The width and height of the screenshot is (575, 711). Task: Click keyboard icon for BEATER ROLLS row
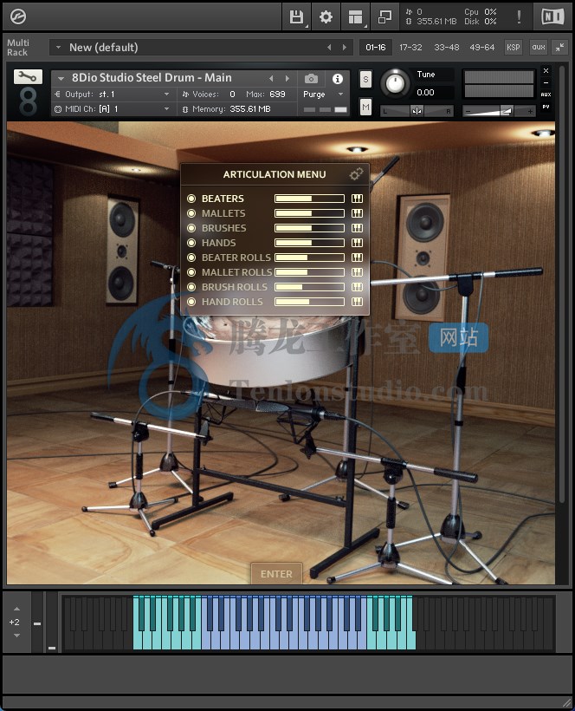(358, 258)
